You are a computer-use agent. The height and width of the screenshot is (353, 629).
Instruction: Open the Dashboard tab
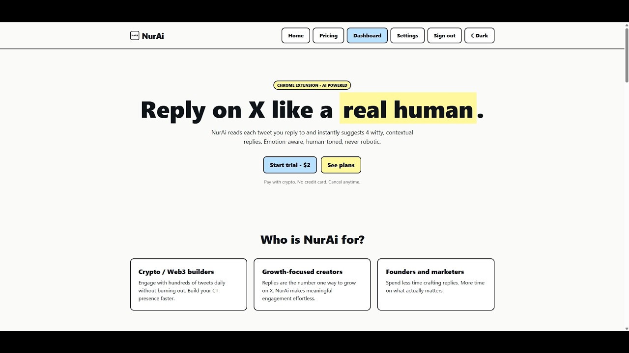(x=367, y=35)
